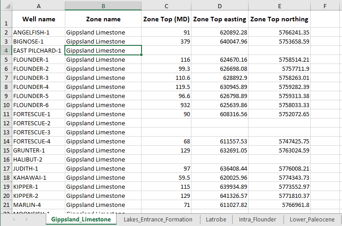Select the Intra_Flounder sheet tab

click(257, 220)
